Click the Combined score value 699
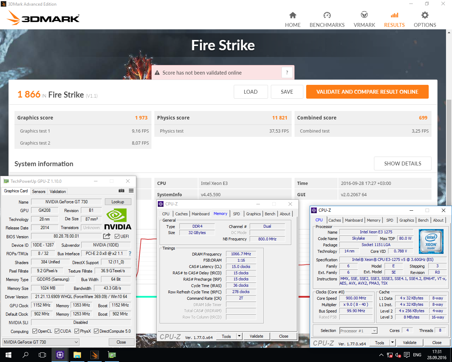452x362 pixels. point(423,118)
